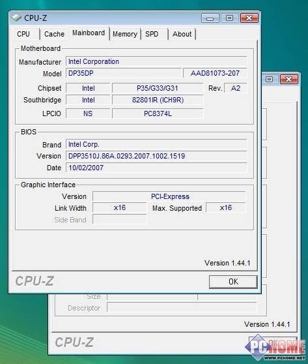
Task: Click the AAD81073-207 model field
Action: (x=215, y=73)
